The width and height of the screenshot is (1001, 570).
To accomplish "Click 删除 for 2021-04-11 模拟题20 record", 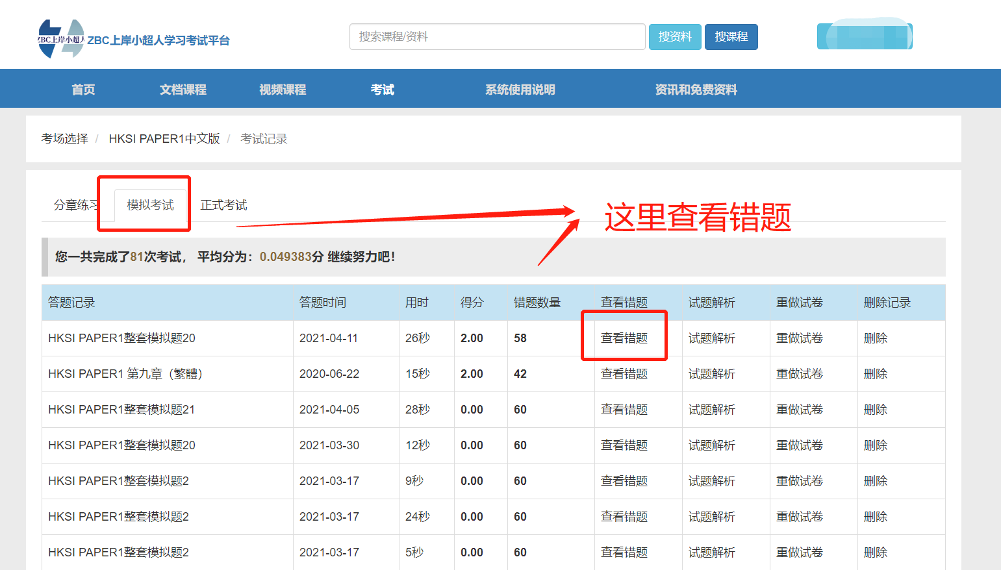I will pos(876,338).
